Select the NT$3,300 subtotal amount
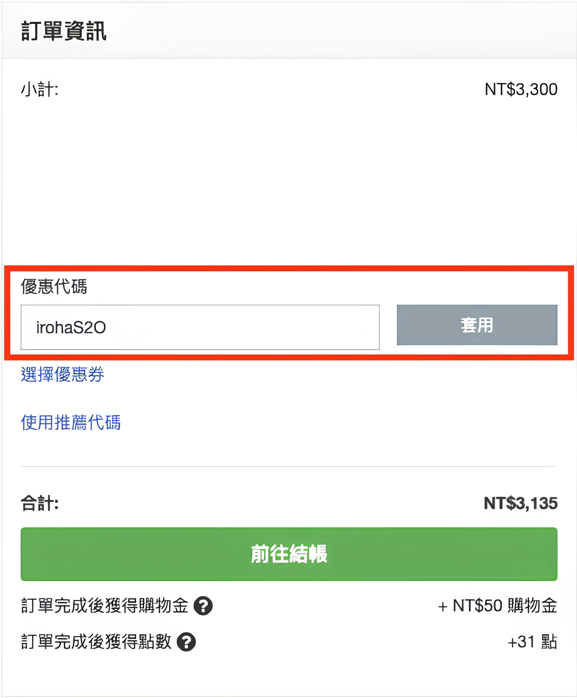This screenshot has height=698, width=577. (521, 89)
